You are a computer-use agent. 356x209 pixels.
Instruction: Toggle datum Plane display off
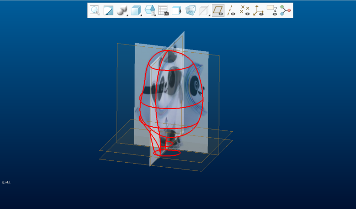(218, 10)
